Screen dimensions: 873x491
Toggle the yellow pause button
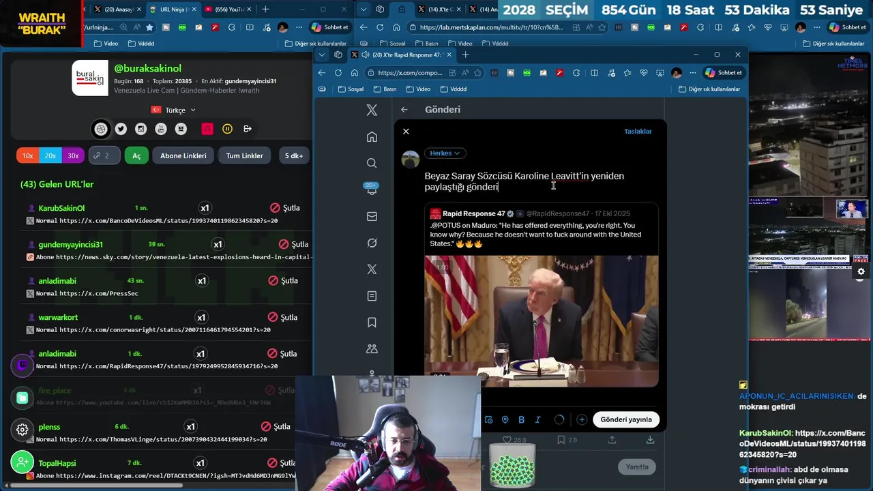click(227, 129)
